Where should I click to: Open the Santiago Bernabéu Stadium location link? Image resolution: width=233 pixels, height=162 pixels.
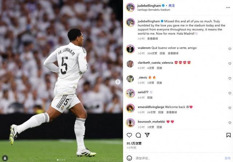154,10
